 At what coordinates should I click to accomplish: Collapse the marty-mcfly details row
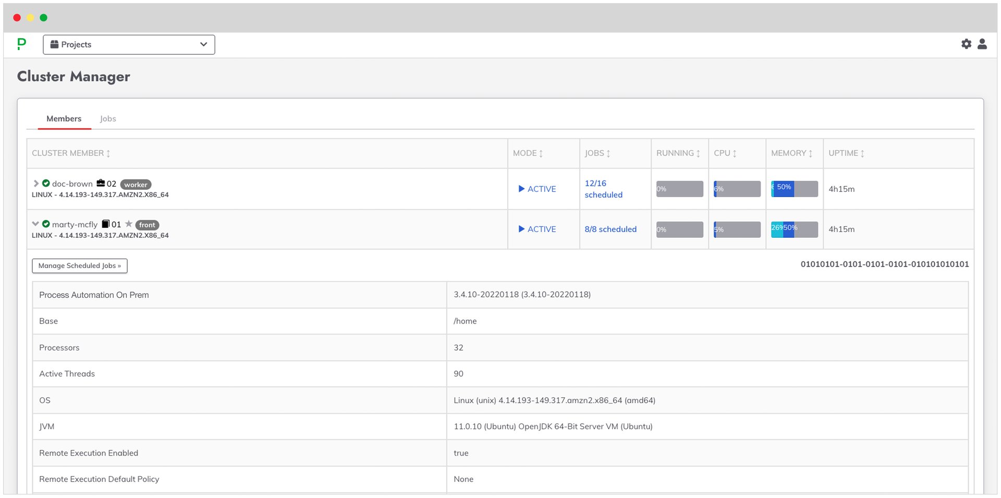tap(35, 224)
